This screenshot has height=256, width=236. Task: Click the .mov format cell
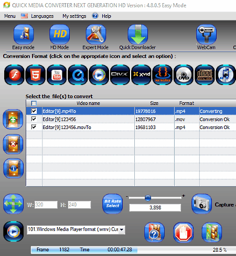click(x=180, y=120)
